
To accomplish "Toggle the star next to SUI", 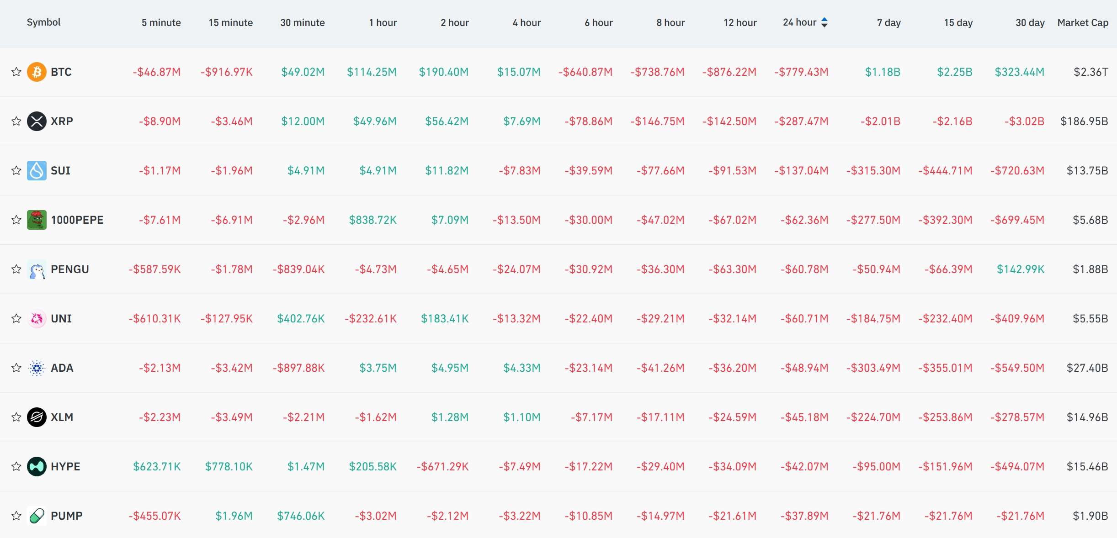I will (x=16, y=170).
